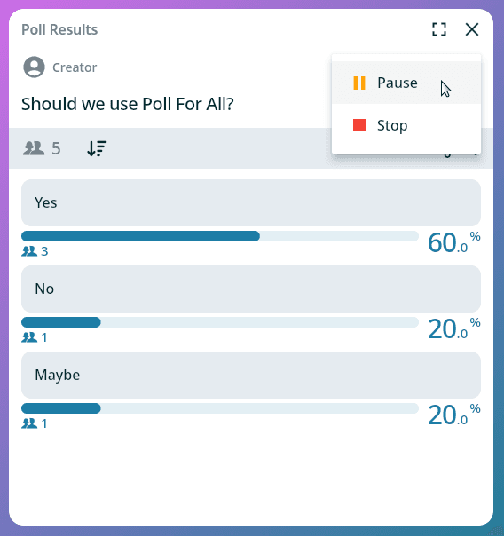The image size is (504, 538).
Task: Click the 60.0% percentage label
Action: (x=454, y=242)
